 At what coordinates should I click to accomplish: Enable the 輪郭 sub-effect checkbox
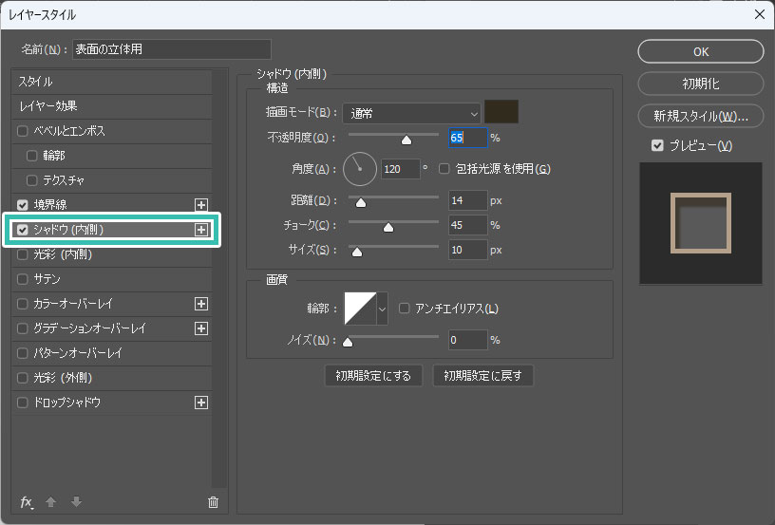32,156
